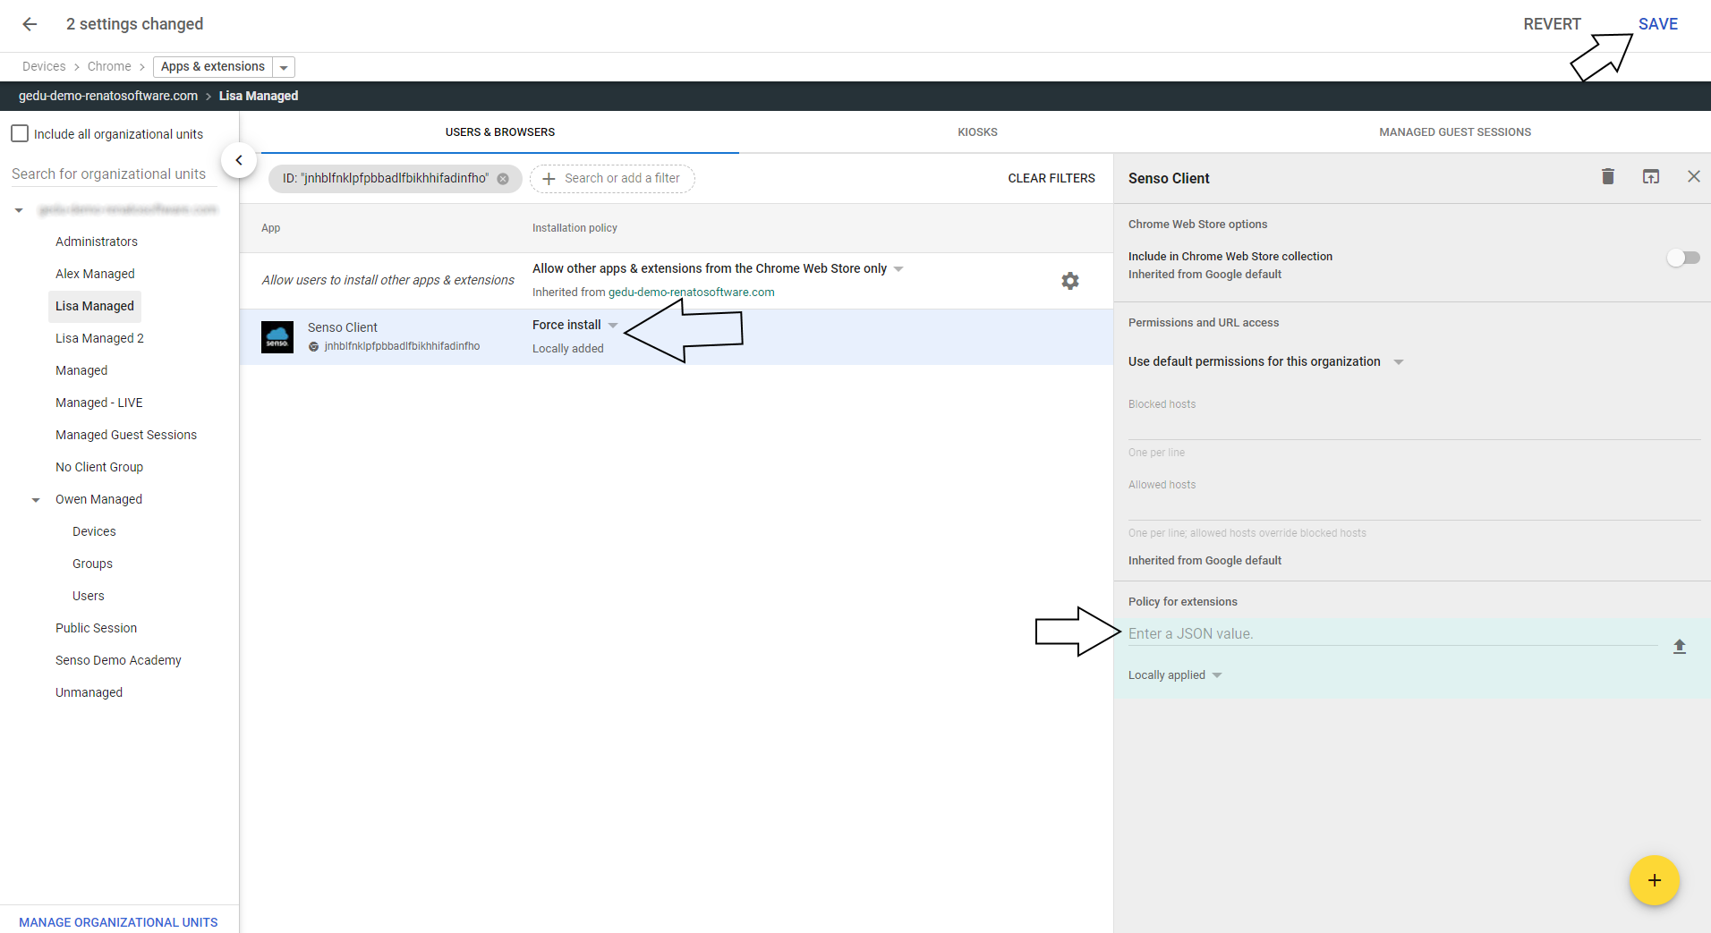Click the Allowed hosts field
The image size is (1711, 933).
(x=1414, y=499)
